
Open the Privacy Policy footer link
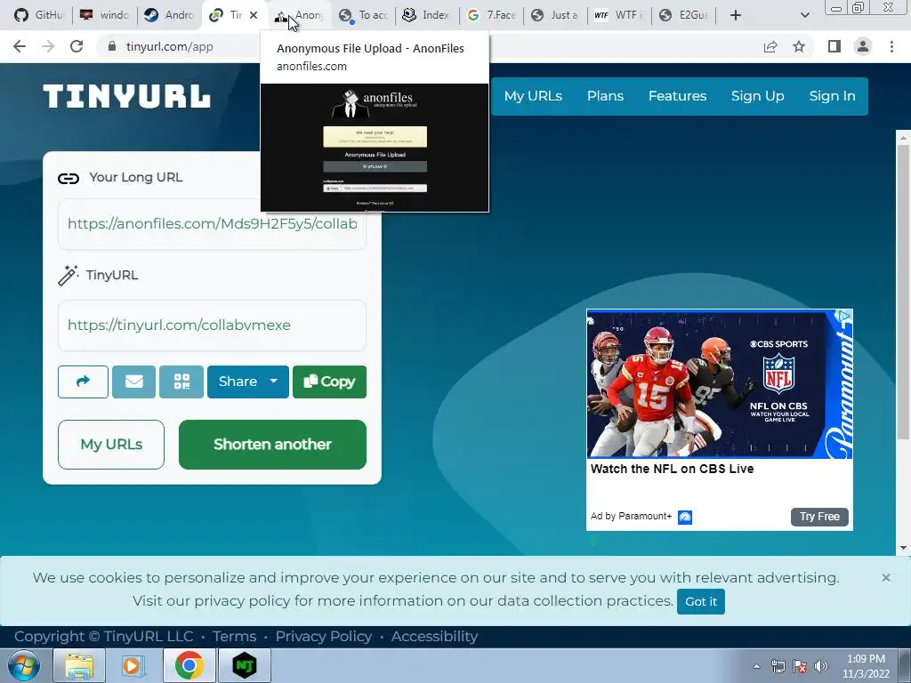coord(324,637)
